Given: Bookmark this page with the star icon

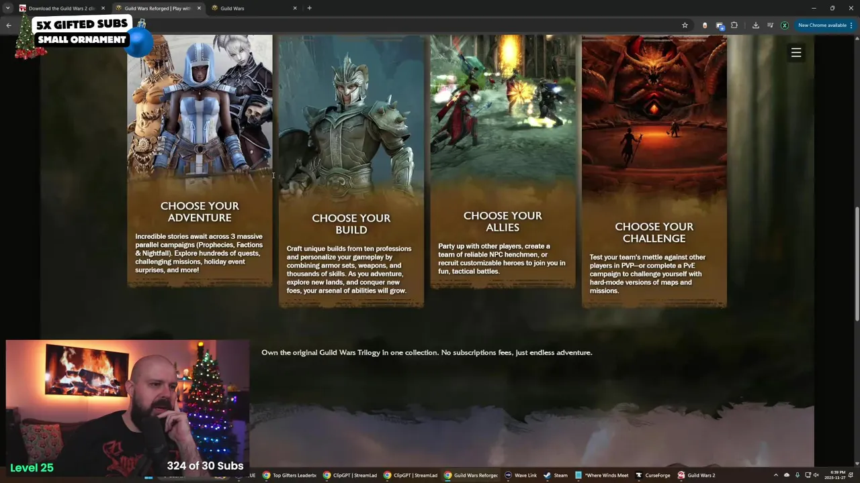Looking at the screenshot, I should pos(685,25).
